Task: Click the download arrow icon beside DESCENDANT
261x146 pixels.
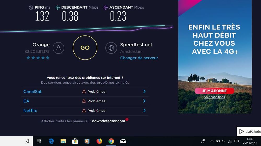Action: coord(57,8)
